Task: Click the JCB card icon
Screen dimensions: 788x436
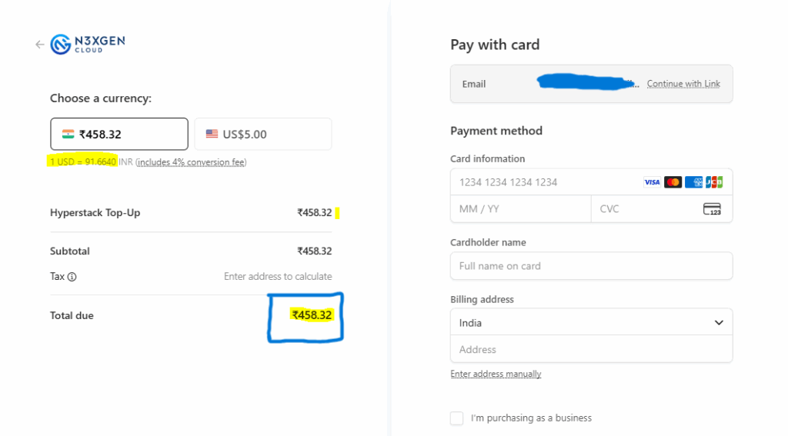Action: (x=714, y=182)
